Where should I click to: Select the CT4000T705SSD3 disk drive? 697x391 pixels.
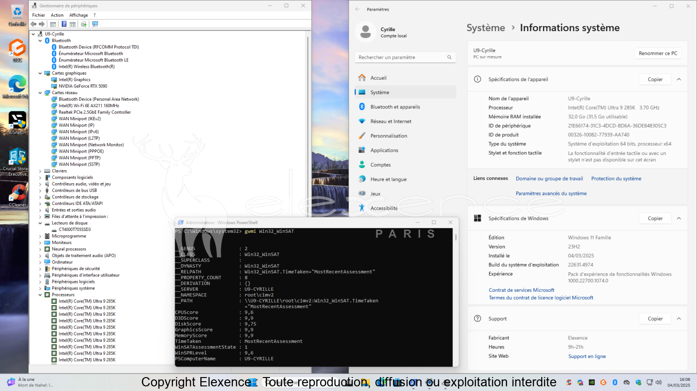point(75,230)
